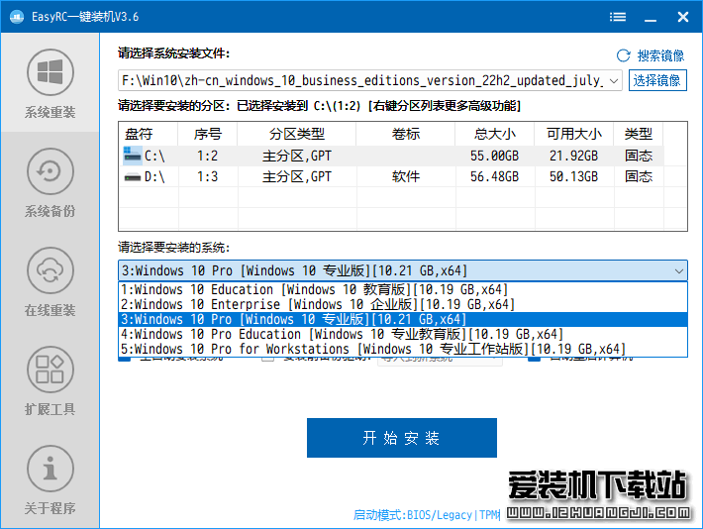Select Windows 10 Enterprise option
The image size is (703, 529).
tap(403, 304)
